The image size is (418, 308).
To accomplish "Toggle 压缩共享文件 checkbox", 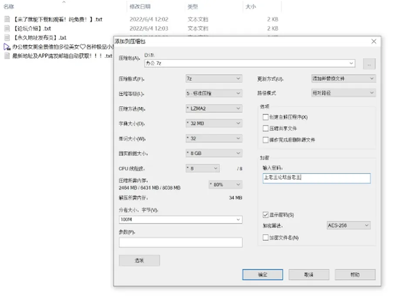I will click(x=266, y=128).
